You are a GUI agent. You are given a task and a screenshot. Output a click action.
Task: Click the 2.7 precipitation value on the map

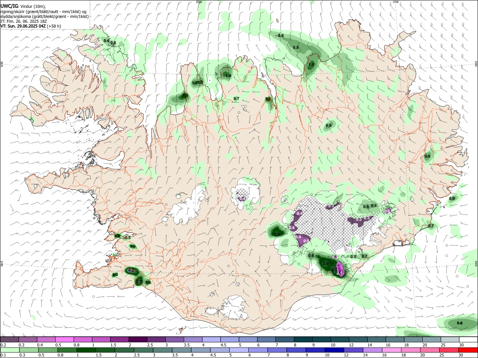139,282
